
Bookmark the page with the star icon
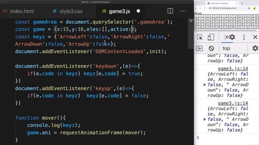pyautogui.click(x=249, y=8)
